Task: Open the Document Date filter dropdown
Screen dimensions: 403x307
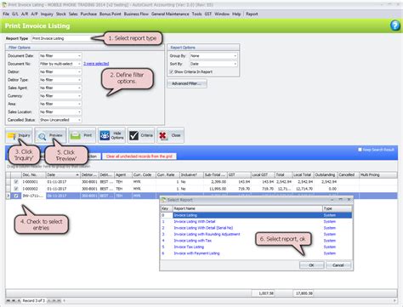Action: tap(79, 56)
